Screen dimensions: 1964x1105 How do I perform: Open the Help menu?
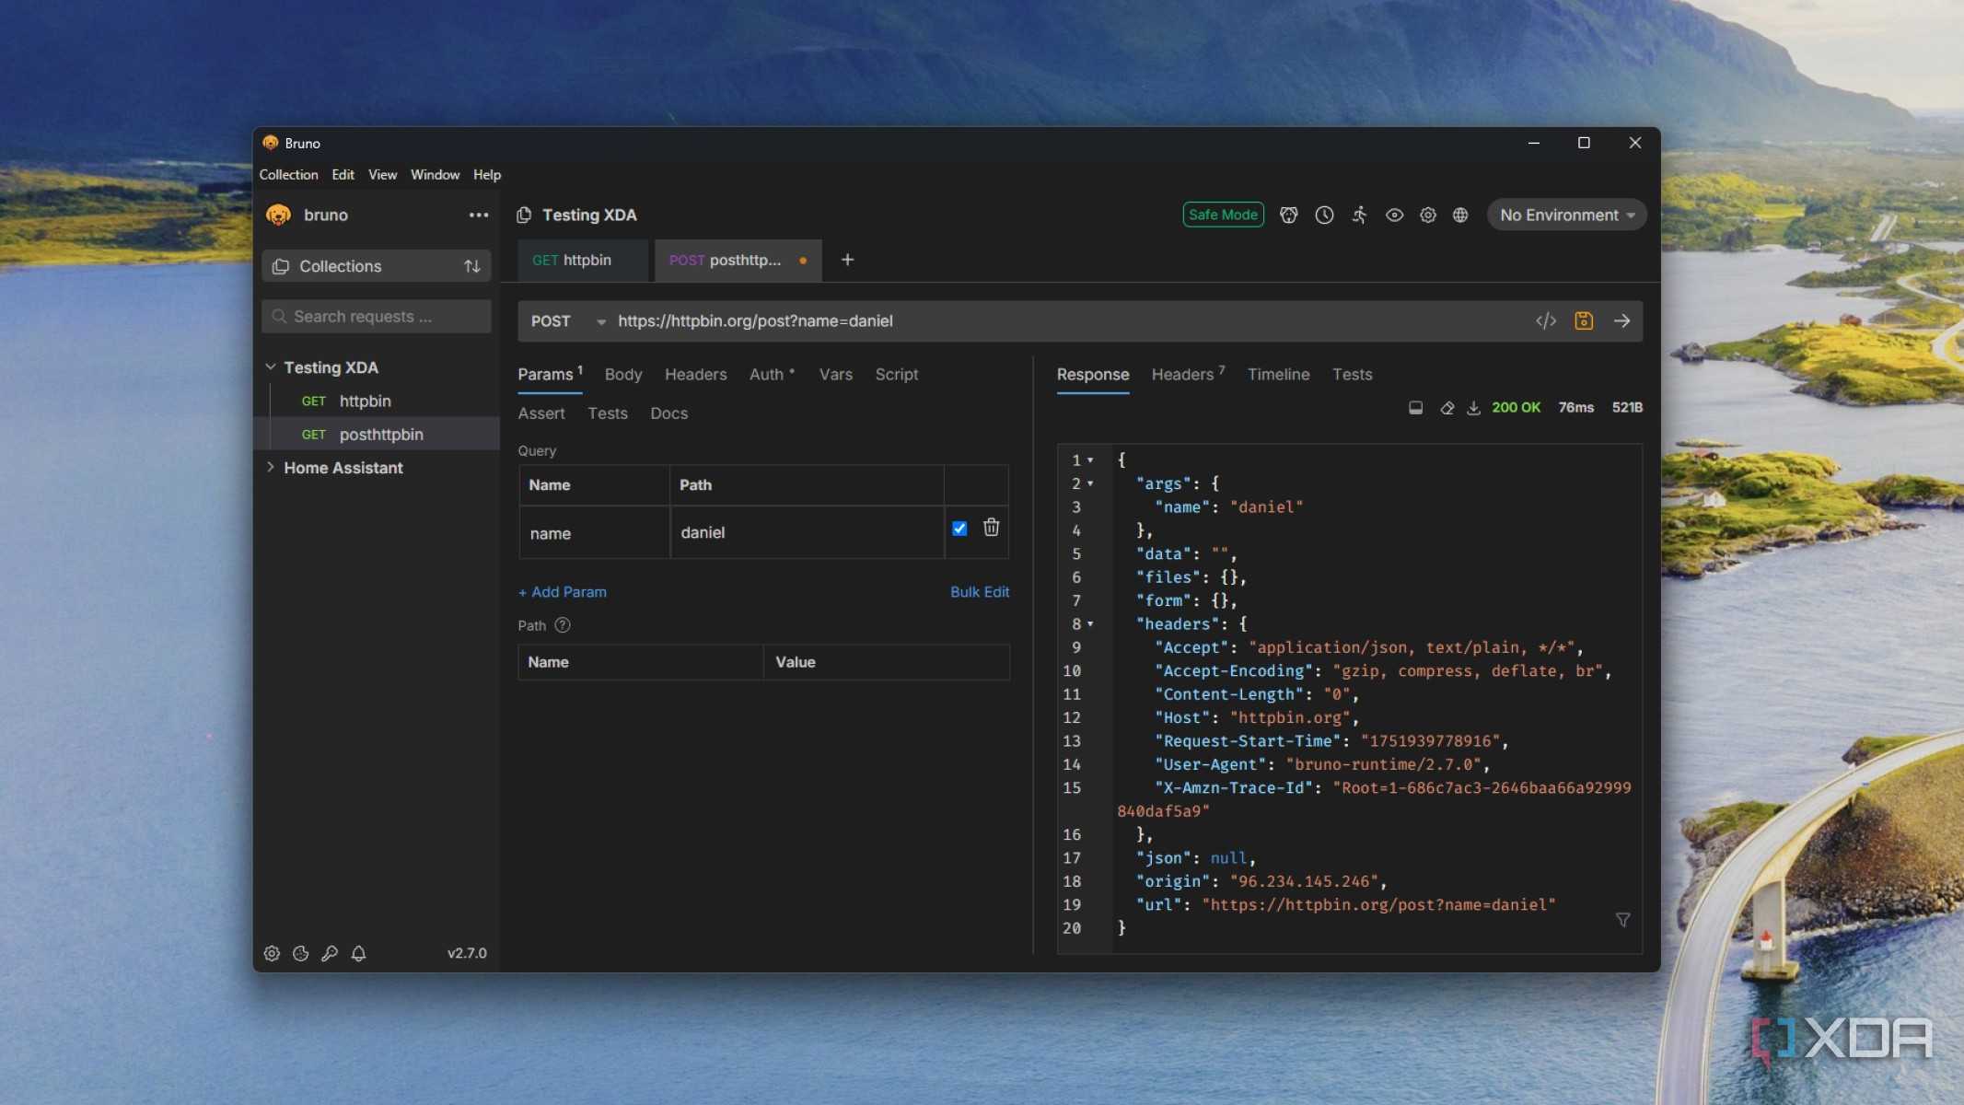487,174
